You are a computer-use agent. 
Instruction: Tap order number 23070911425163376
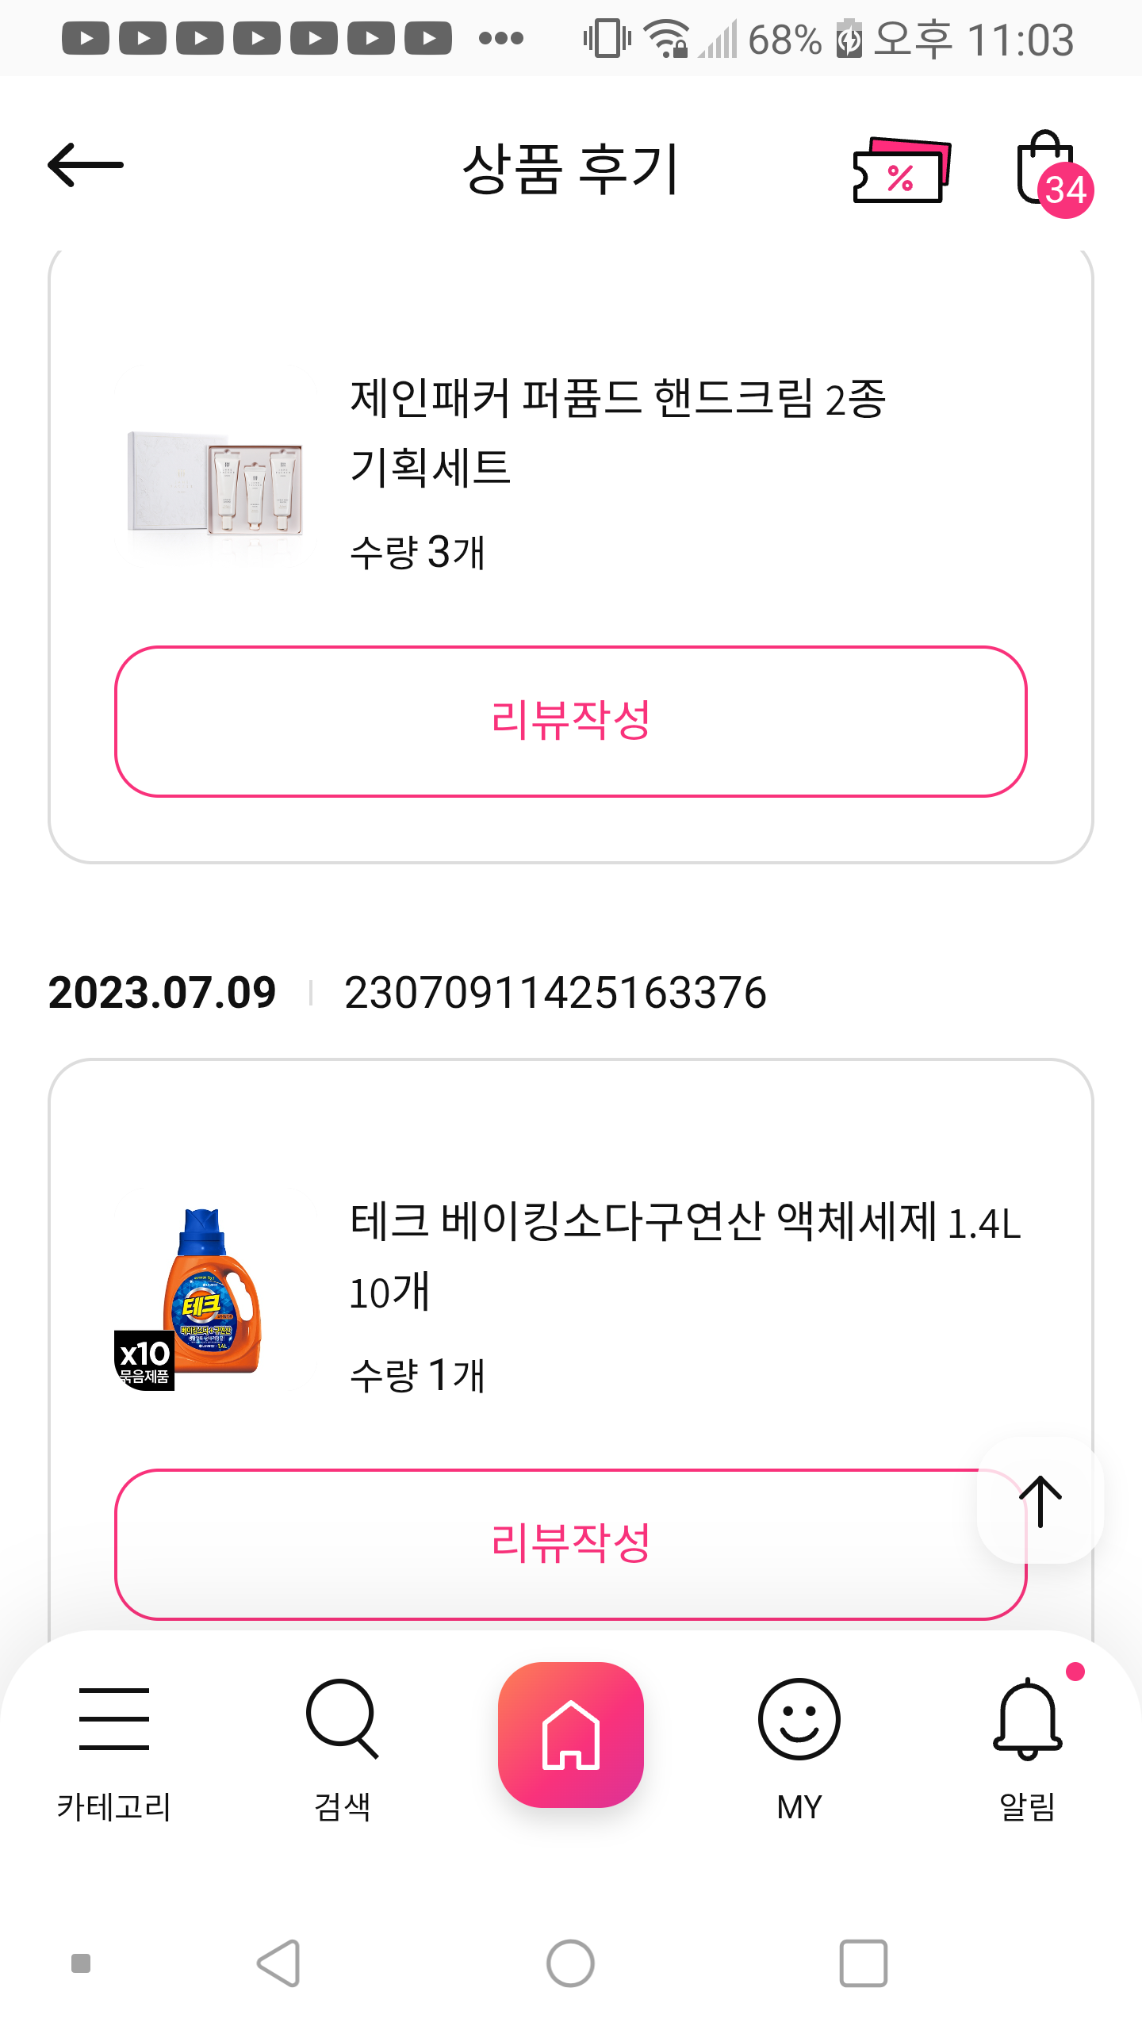tap(555, 993)
